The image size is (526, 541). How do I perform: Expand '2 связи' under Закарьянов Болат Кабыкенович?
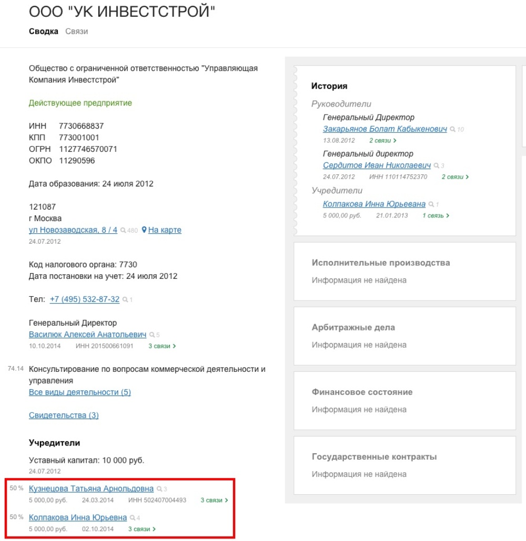tap(382, 141)
